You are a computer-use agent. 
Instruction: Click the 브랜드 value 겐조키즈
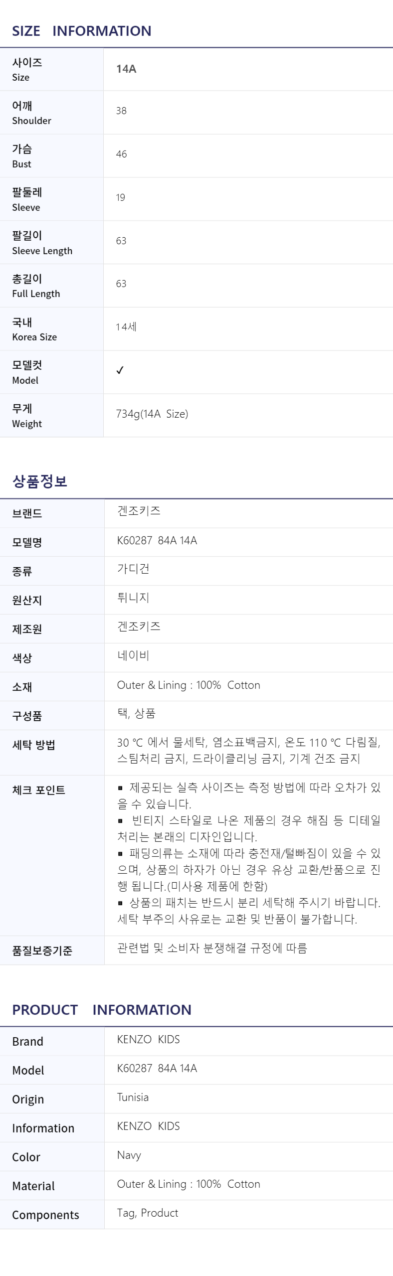coord(139,511)
